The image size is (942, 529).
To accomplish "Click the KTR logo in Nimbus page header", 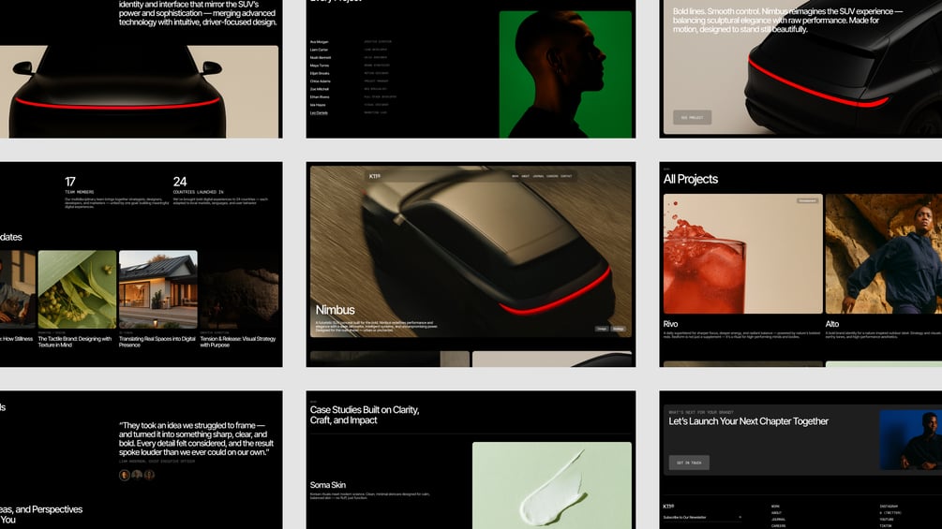I will coord(375,176).
